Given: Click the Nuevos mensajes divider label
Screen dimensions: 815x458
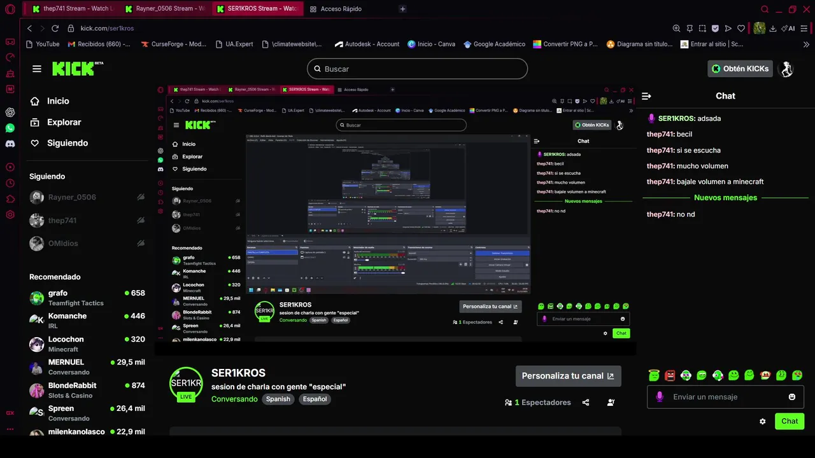Looking at the screenshot, I should (725, 198).
